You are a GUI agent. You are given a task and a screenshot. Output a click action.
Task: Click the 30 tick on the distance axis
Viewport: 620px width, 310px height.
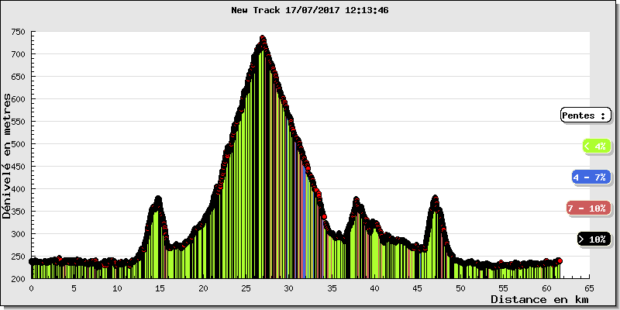click(x=288, y=287)
